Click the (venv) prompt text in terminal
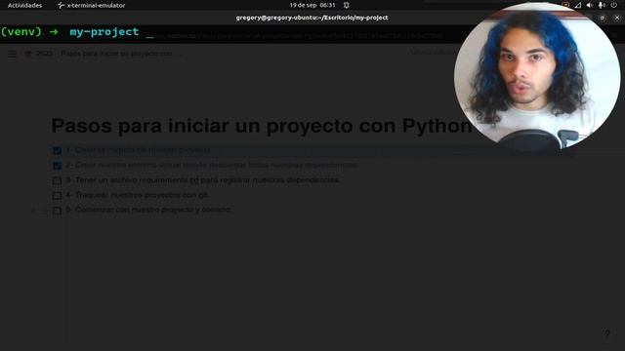Screen dimensions: 625x351 coord(21,32)
